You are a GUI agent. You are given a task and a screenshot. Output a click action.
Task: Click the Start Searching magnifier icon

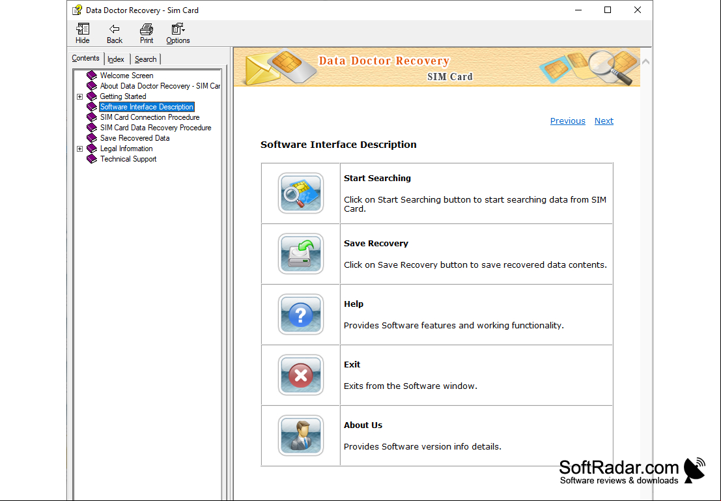pos(301,193)
